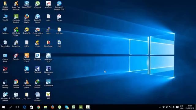Open Advanced IP Scanner shortcut
196x110 pixels.
tap(5, 97)
